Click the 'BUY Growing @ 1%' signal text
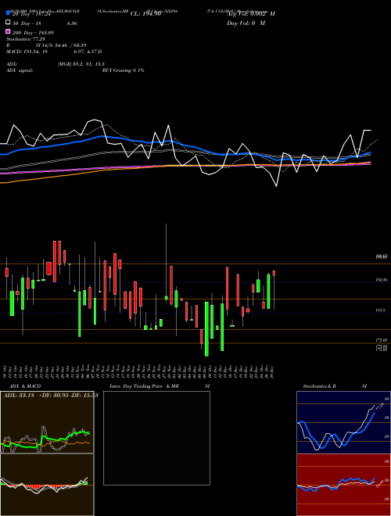This screenshot has width=391, height=516. tap(123, 70)
